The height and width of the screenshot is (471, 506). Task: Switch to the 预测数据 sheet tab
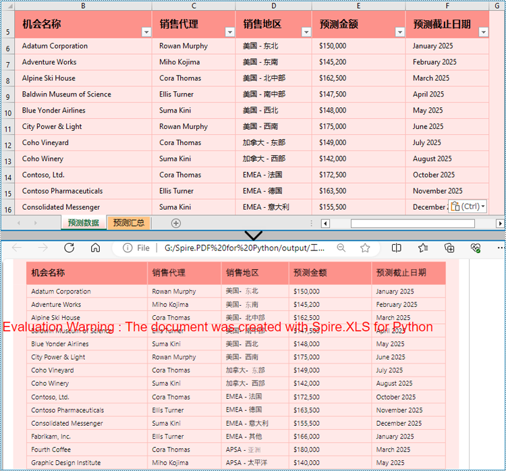pos(84,223)
